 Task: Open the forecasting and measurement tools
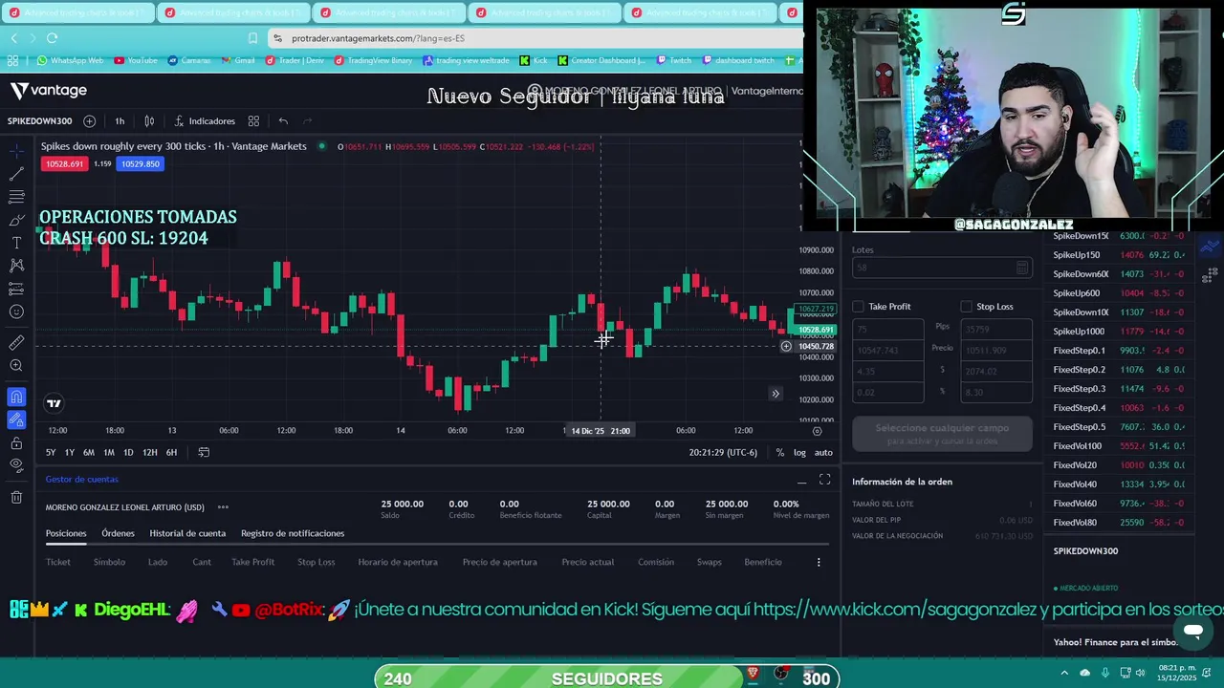pos(16,289)
